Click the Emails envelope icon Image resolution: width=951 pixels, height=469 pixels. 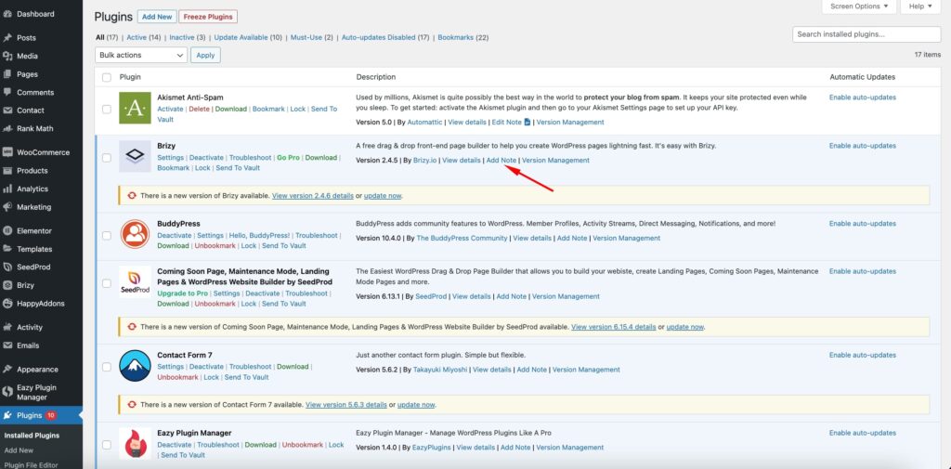(7, 345)
